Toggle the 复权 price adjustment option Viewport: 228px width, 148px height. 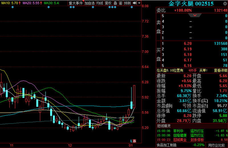(108, 3)
